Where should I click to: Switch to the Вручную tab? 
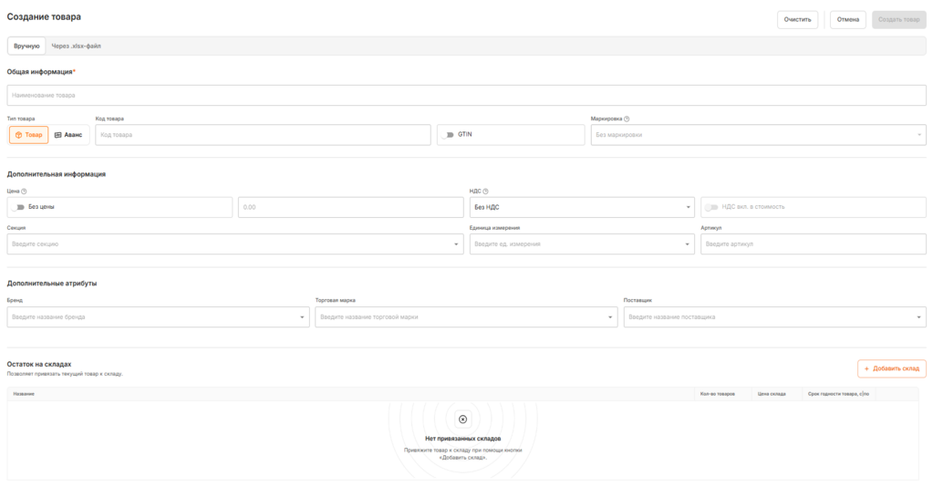[26, 46]
